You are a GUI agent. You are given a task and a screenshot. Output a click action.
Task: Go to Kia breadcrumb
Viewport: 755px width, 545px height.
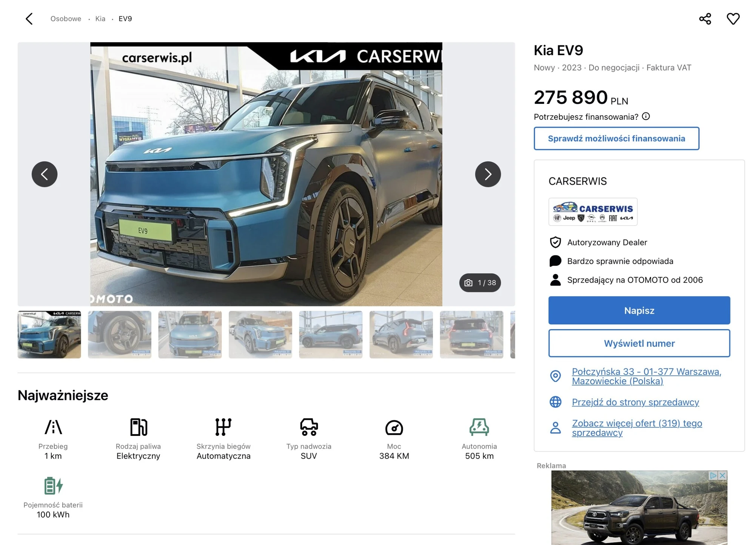click(x=100, y=19)
